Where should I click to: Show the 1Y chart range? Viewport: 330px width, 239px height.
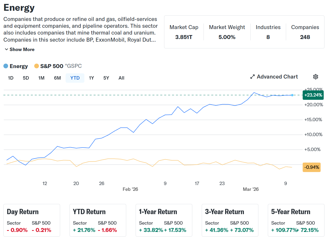(x=91, y=78)
